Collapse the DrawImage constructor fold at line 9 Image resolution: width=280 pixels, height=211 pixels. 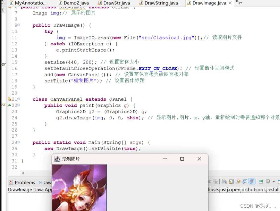(x=18, y=25)
